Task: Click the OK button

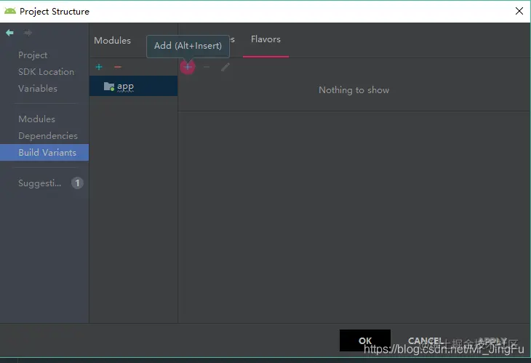Action: click(x=365, y=340)
